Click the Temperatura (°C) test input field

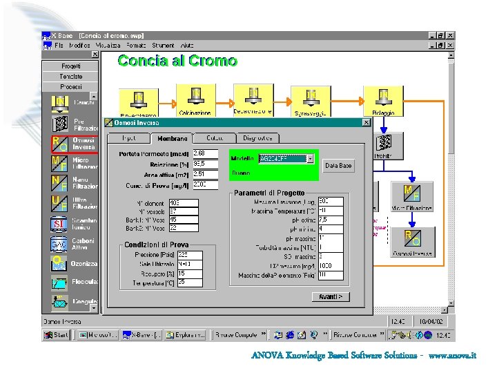point(190,283)
